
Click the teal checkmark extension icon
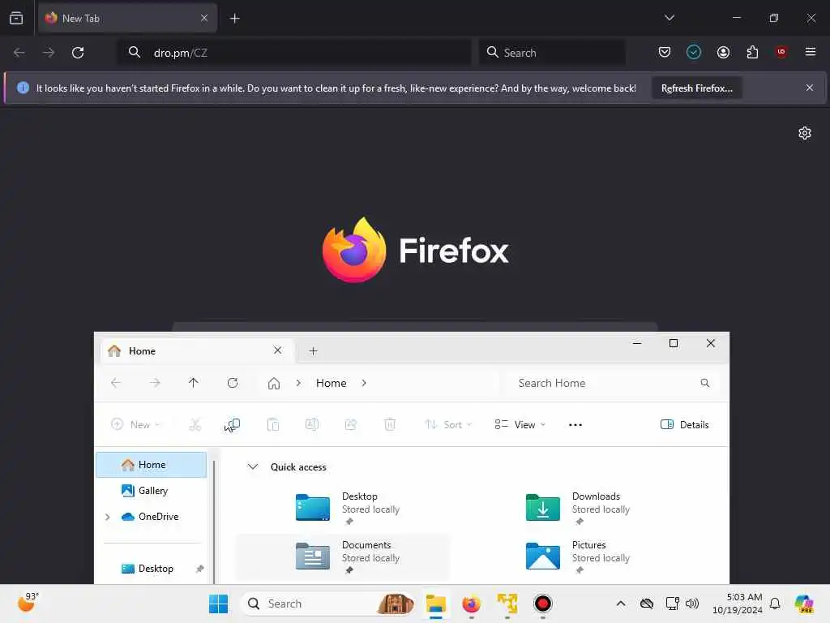694,52
